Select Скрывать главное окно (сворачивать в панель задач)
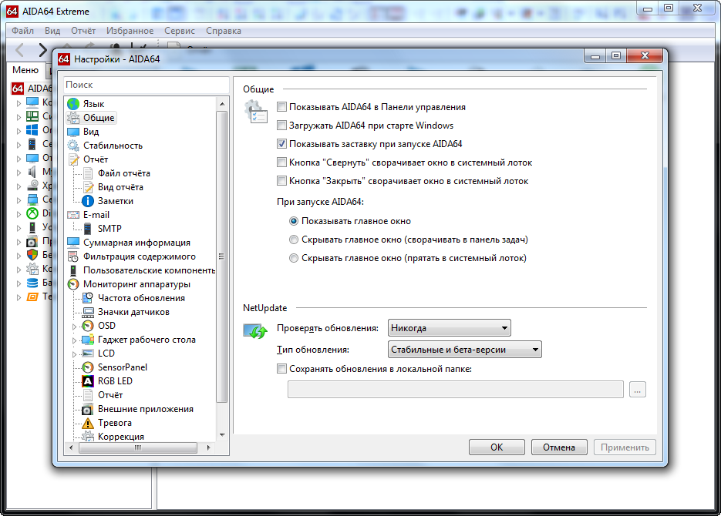 pyautogui.click(x=294, y=240)
